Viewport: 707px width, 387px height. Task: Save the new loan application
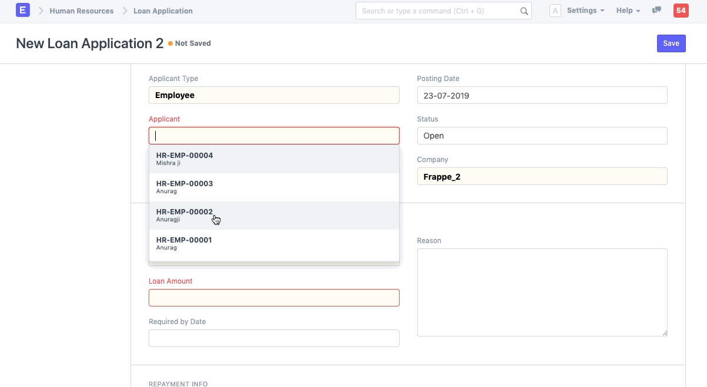point(671,43)
